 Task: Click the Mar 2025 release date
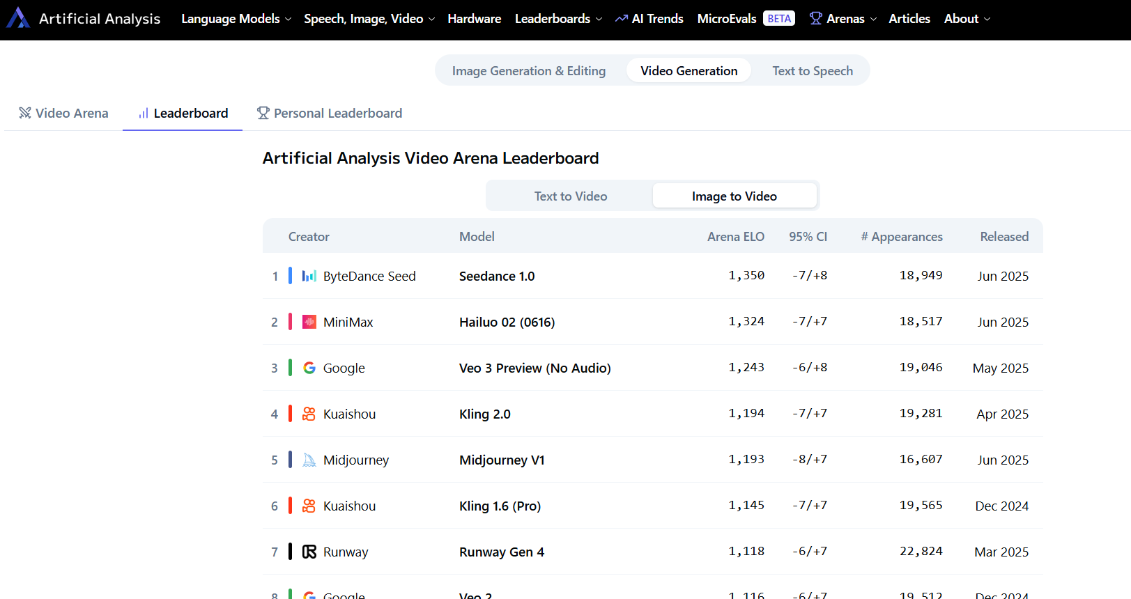coord(1001,552)
